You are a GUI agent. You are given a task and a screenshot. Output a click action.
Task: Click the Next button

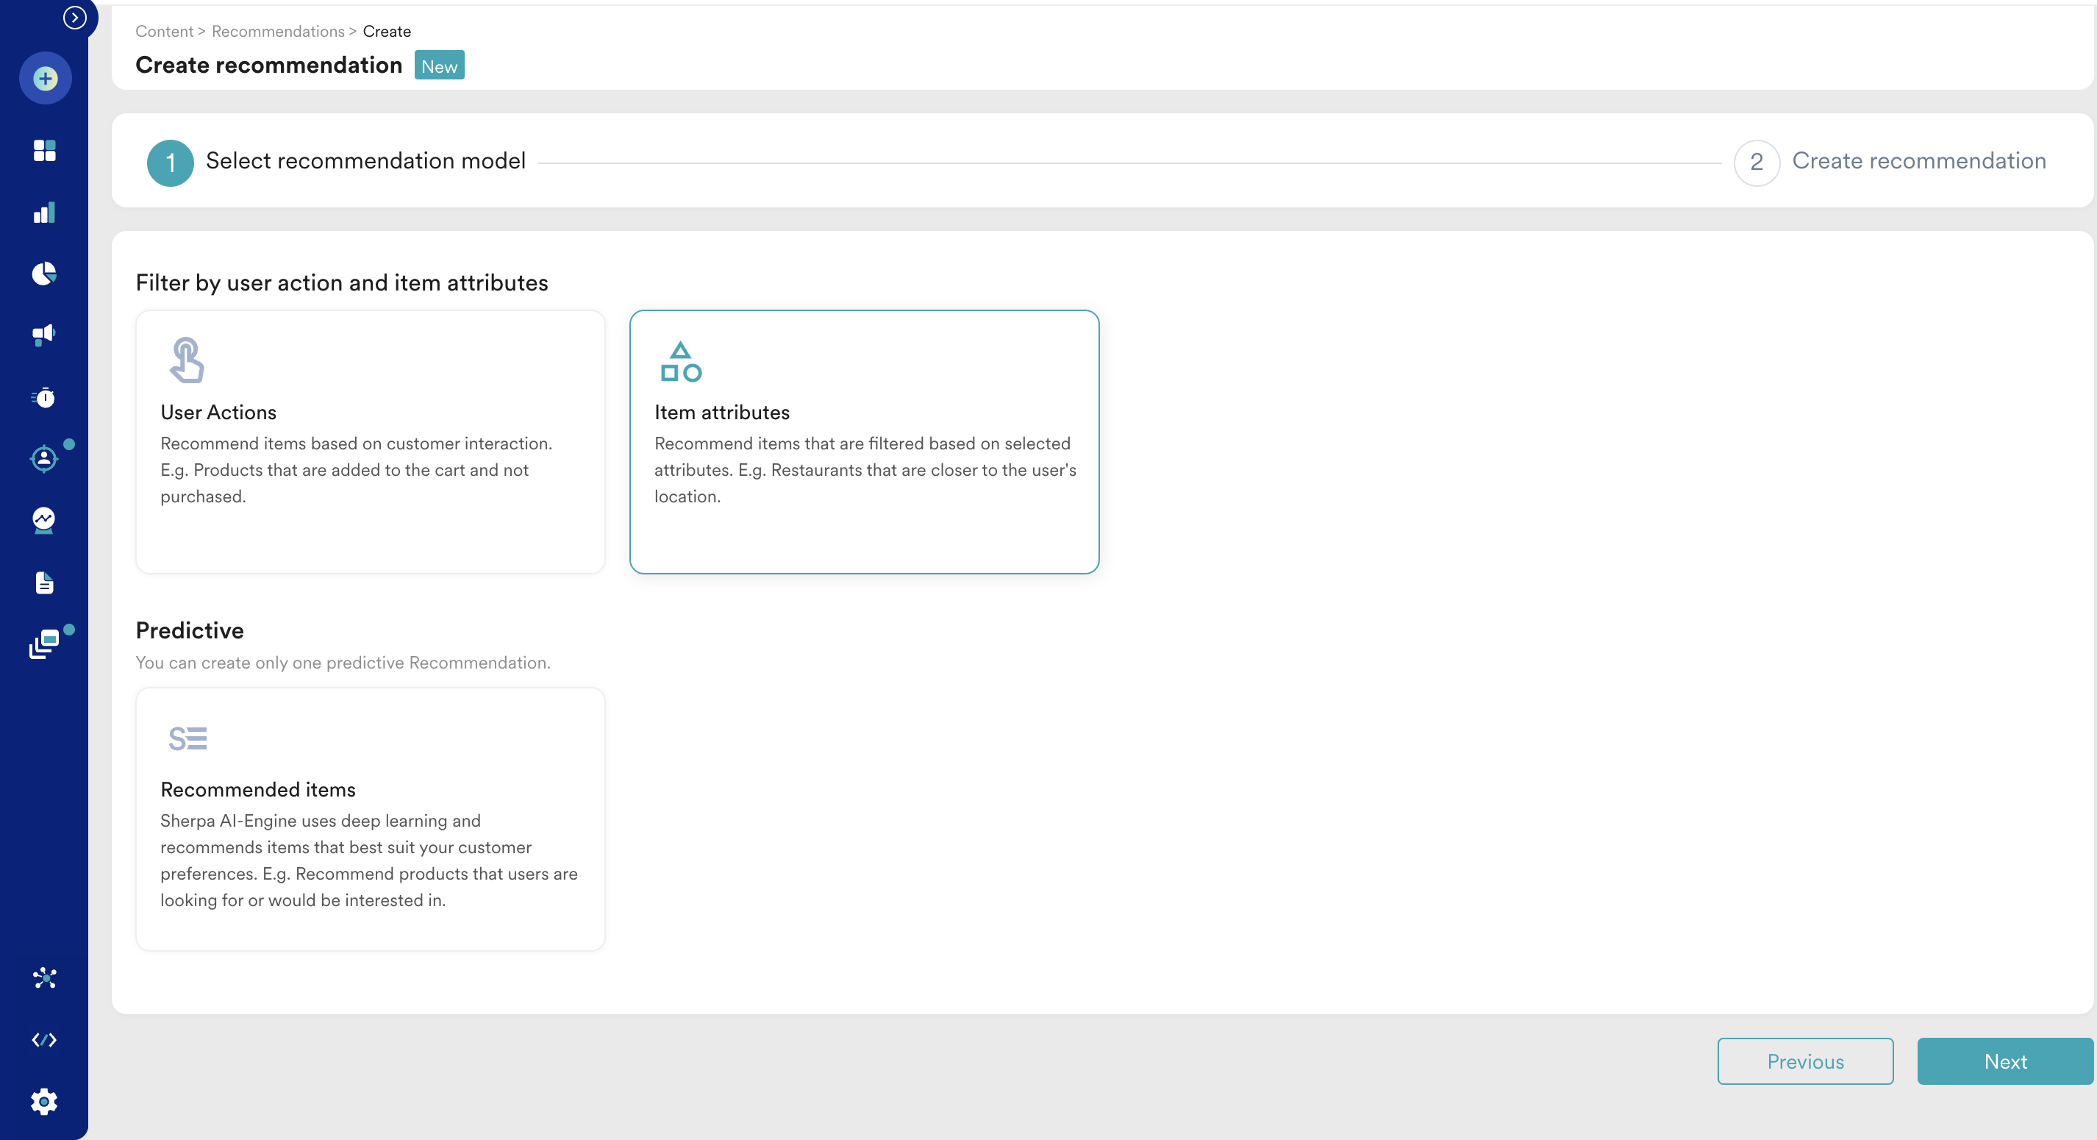pyautogui.click(x=2005, y=1061)
